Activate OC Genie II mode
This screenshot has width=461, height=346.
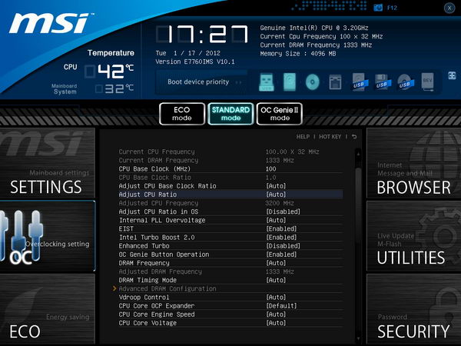click(280, 114)
